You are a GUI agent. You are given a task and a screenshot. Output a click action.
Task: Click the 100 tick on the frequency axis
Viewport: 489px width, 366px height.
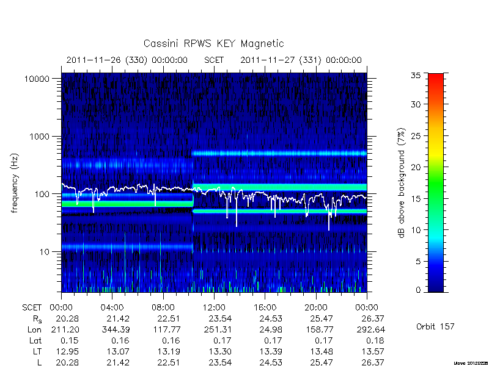tap(42, 194)
